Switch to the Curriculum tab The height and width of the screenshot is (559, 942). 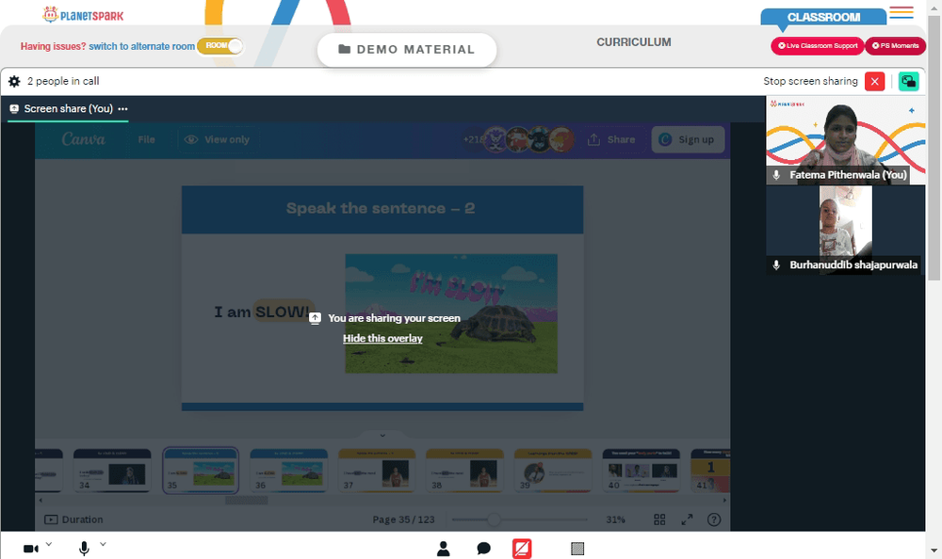[634, 42]
